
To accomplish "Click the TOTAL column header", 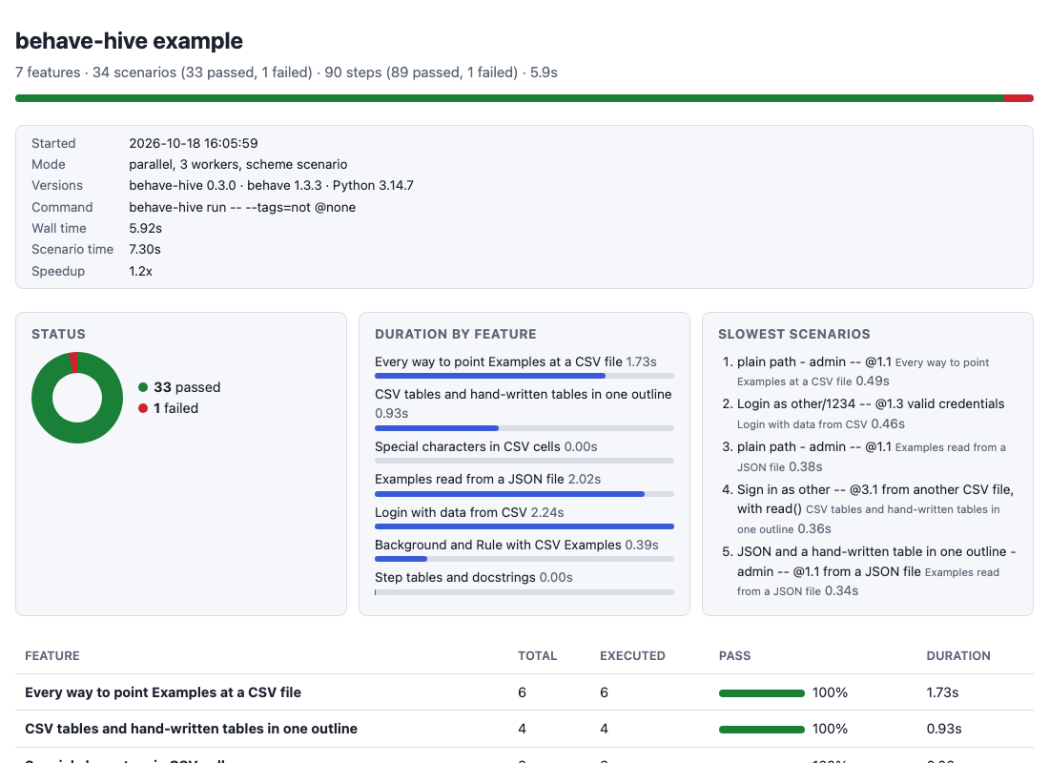I will 537,656.
